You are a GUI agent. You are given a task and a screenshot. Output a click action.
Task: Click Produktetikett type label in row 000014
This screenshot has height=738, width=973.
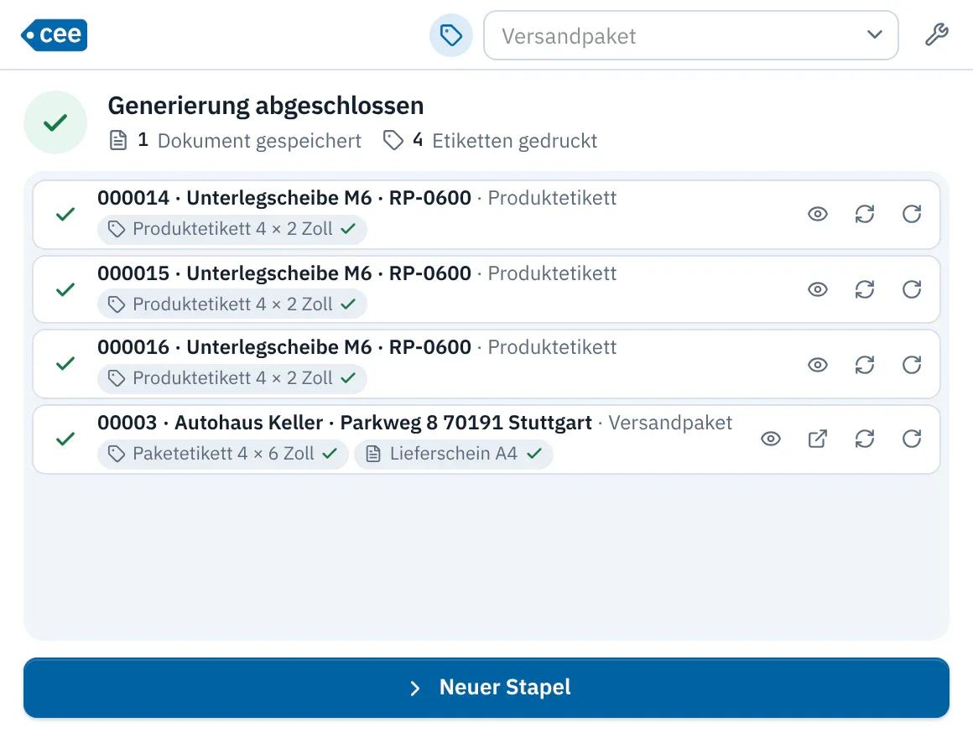[x=552, y=198]
